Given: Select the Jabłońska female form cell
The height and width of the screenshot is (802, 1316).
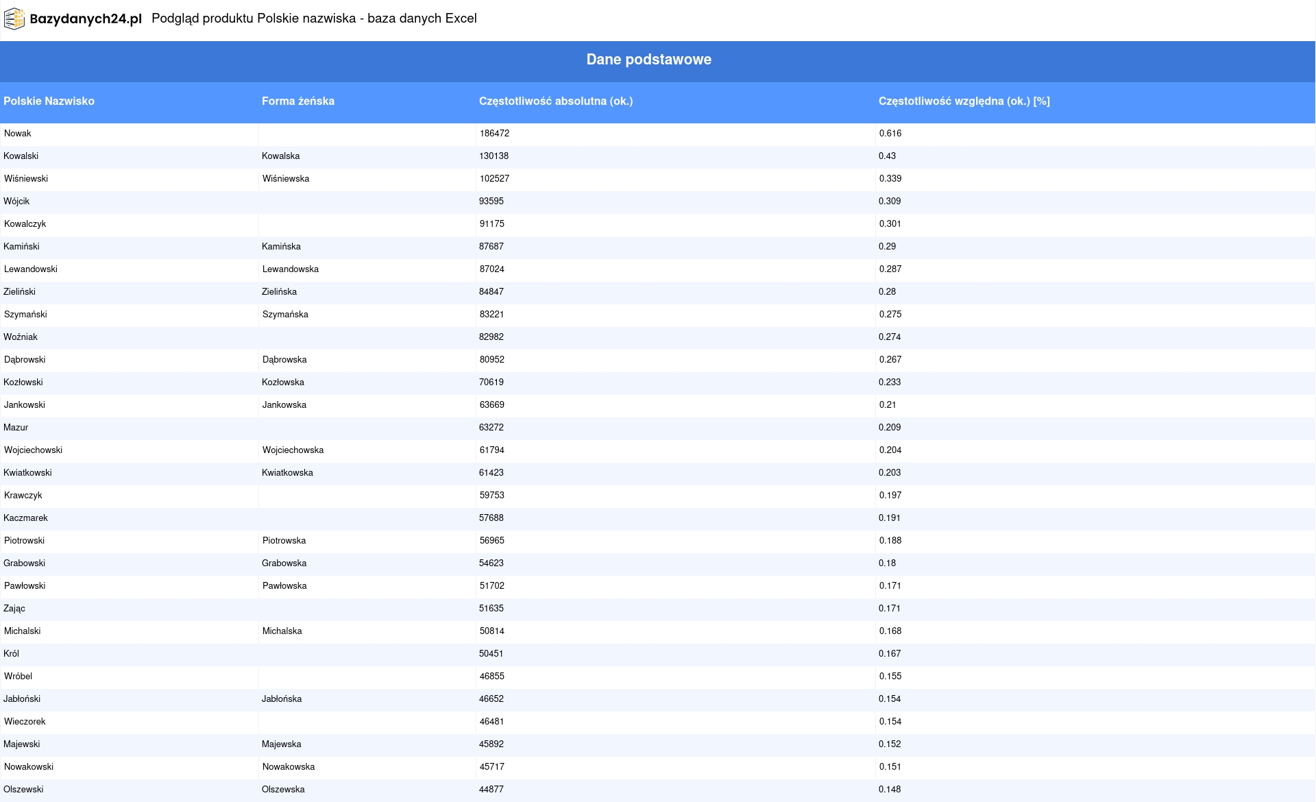Looking at the screenshot, I should click(x=282, y=699).
